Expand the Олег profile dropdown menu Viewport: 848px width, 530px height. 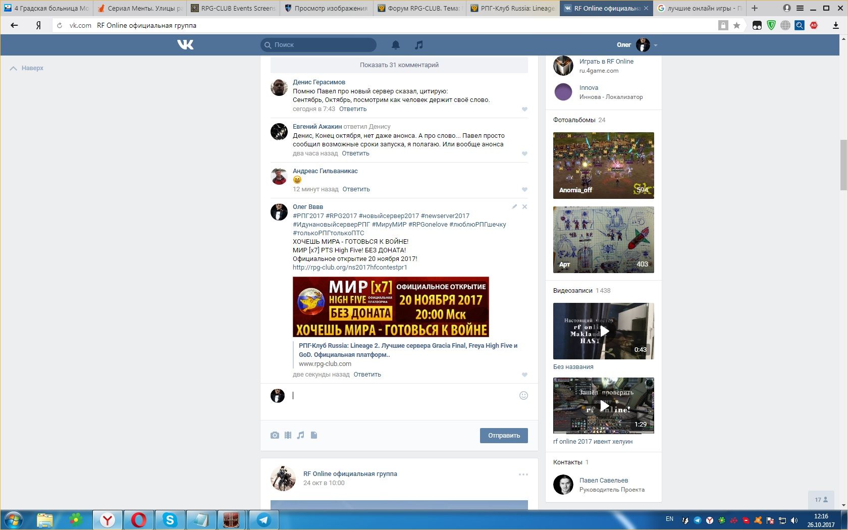click(655, 45)
